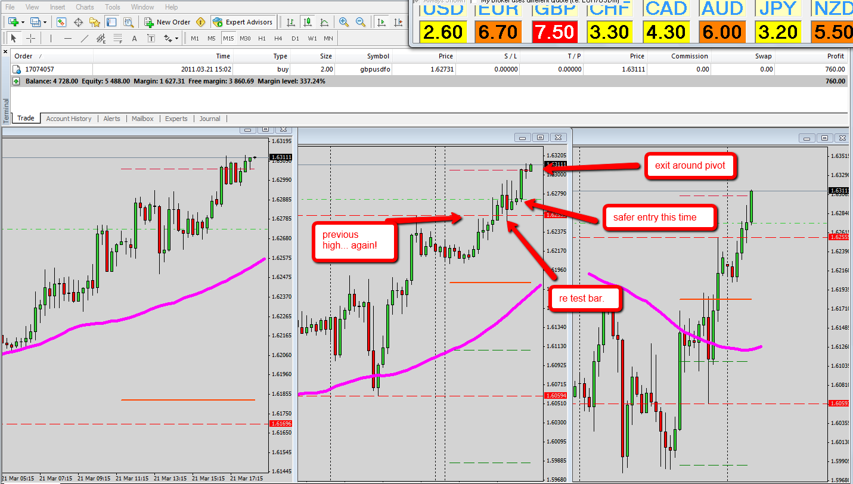
Task: Click the GBP strength value 7.50
Action: (x=556, y=32)
